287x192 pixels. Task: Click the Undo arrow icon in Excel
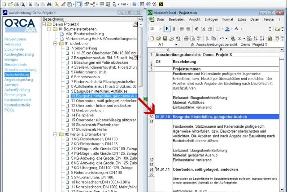pos(222,38)
